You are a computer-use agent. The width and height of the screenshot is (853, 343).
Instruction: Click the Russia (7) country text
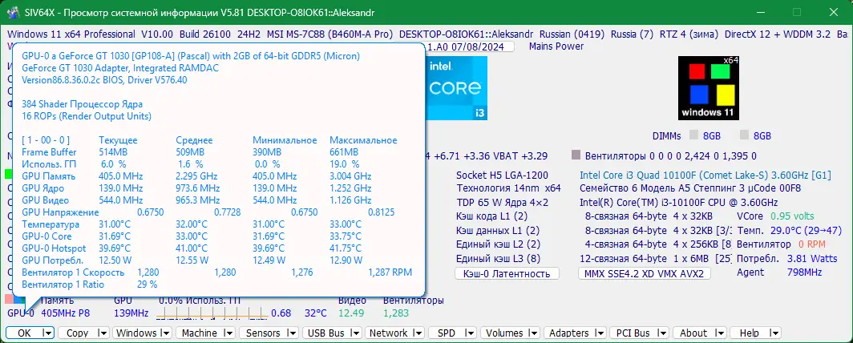pyautogui.click(x=632, y=34)
